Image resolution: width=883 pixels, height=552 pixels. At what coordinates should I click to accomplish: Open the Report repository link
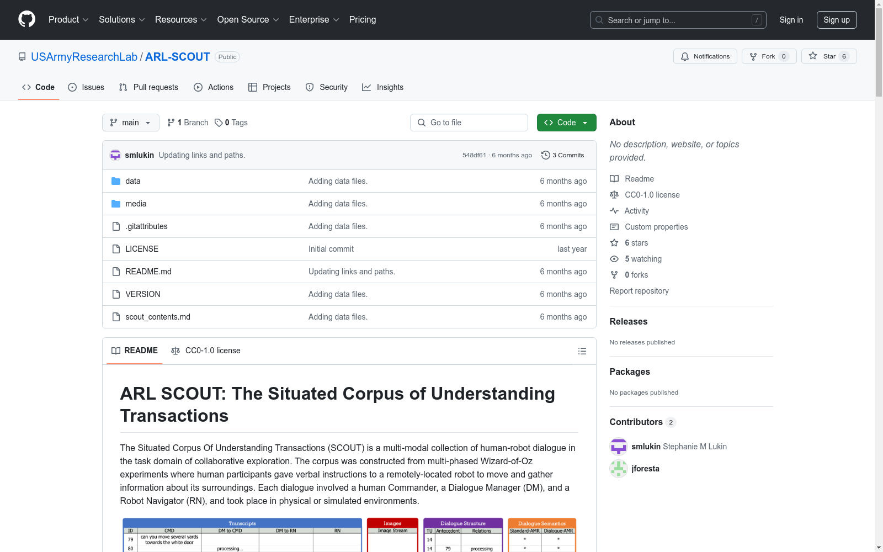pos(639,291)
